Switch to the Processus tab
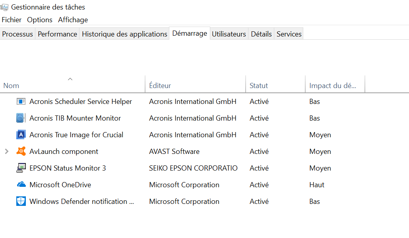409x238 pixels. click(x=17, y=34)
